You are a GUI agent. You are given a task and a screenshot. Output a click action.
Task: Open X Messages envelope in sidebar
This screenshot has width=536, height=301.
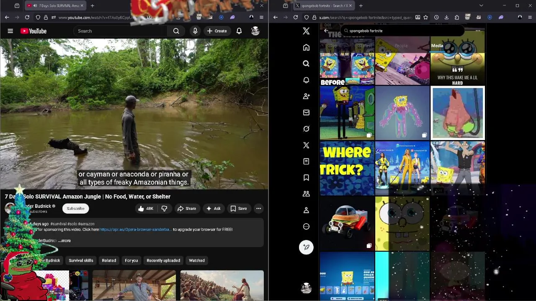pos(306,112)
